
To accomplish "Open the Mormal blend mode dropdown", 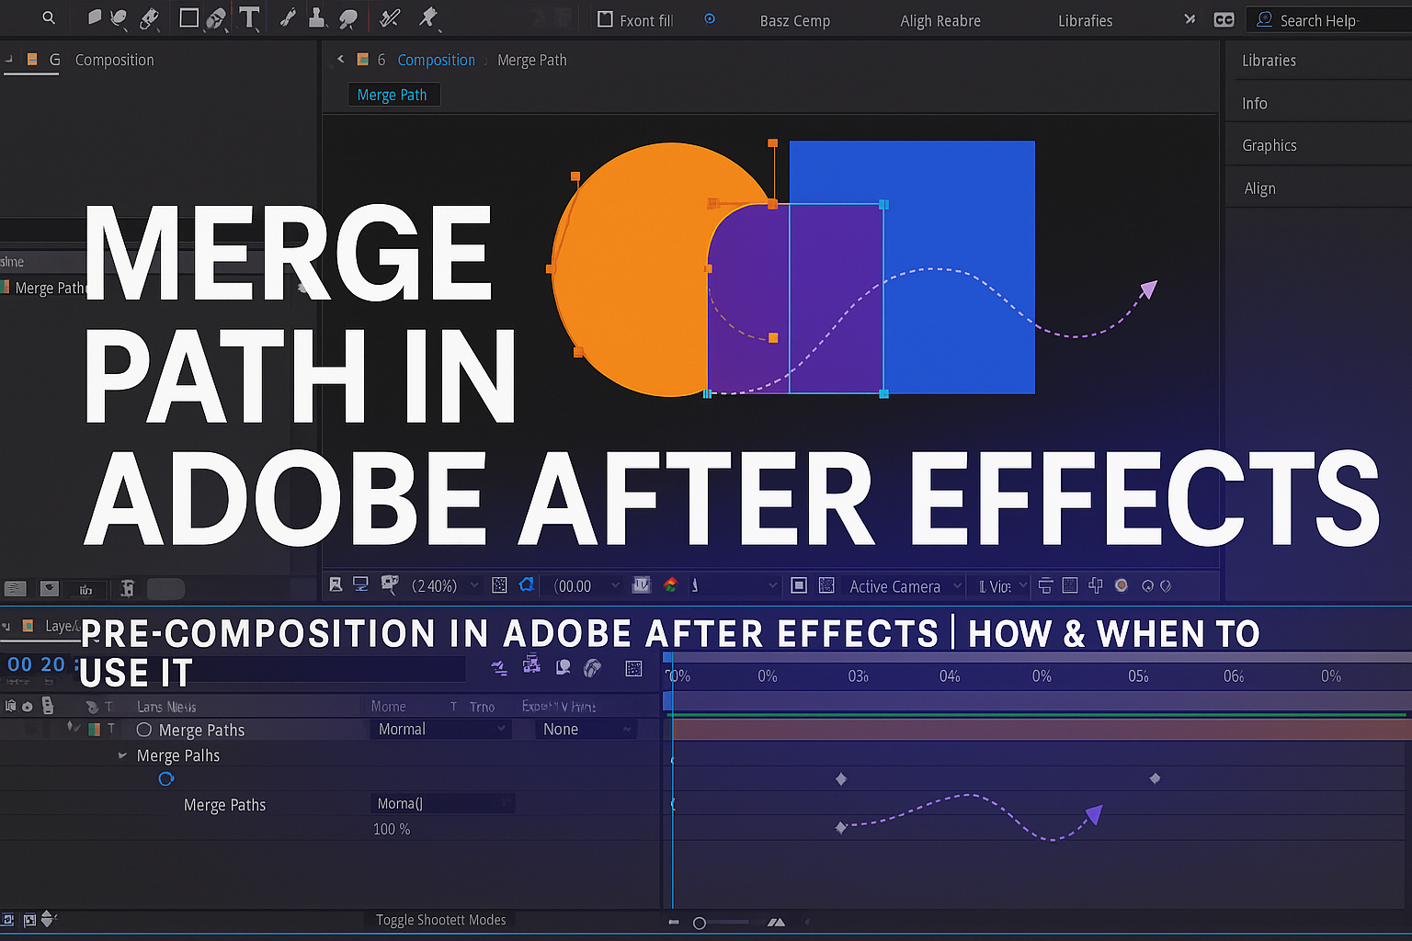I will pos(440,729).
